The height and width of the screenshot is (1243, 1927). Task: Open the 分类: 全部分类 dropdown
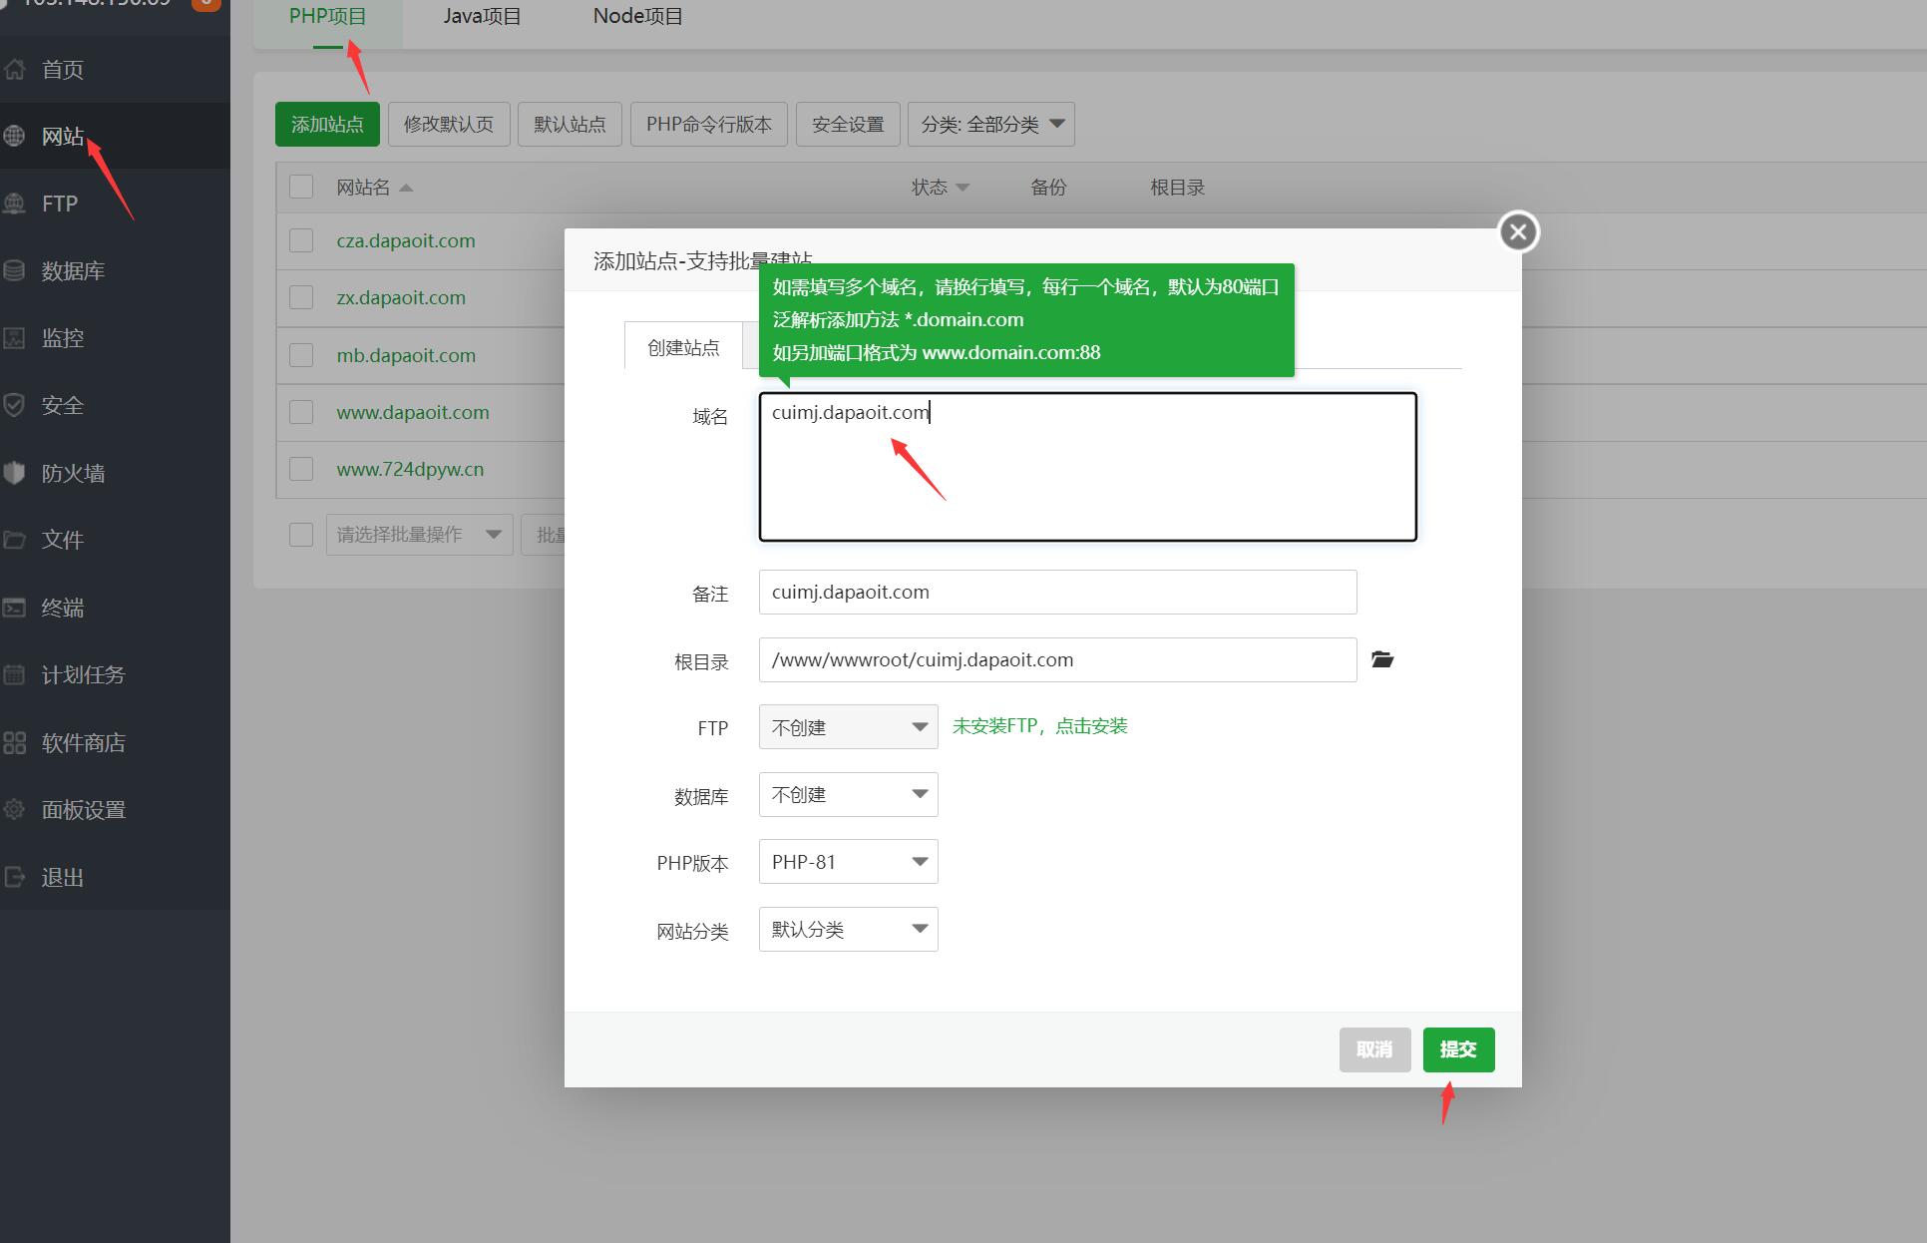[x=991, y=125]
